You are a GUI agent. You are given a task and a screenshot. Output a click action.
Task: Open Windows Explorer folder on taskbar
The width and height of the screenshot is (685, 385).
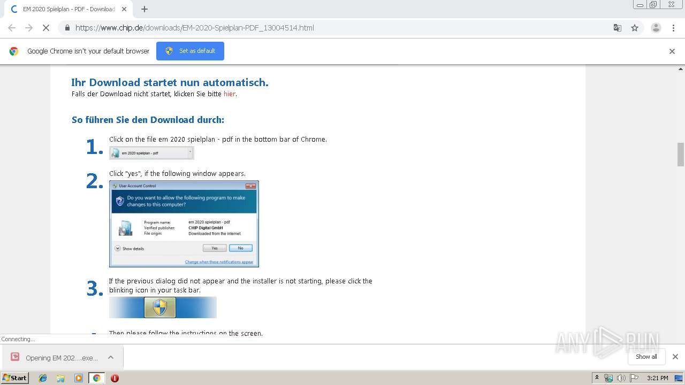[60, 378]
